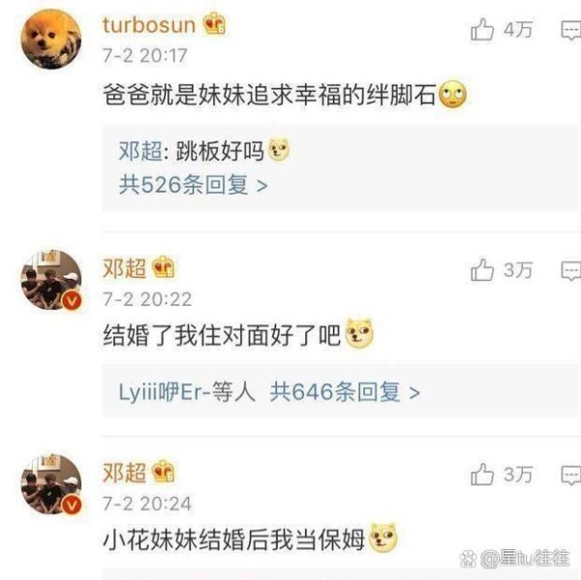
Task: Like turbosun's comment with thumbs-up icon
Action: coord(482,29)
